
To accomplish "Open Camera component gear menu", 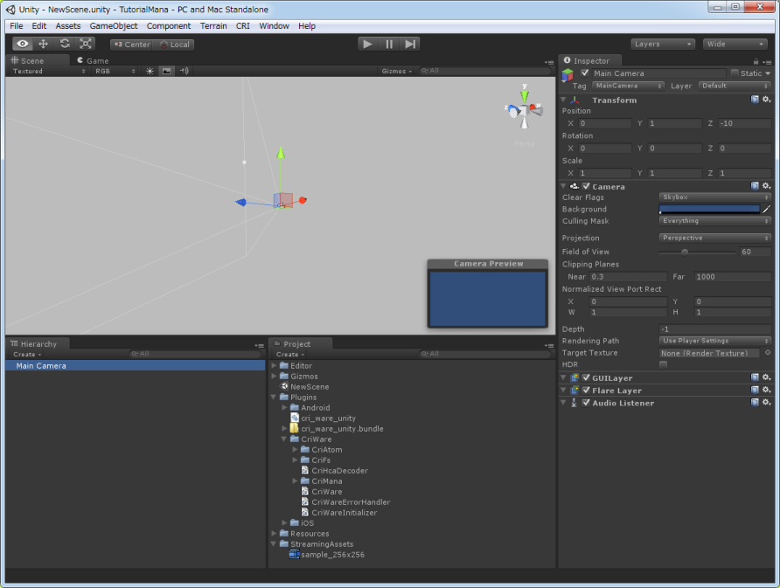I will point(767,186).
